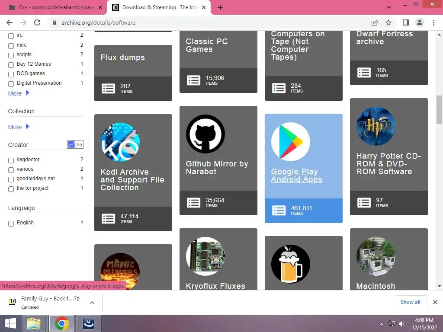Click the Kryoflux circuit board thumbnail
This screenshot has height=332, width=443.
point(205,256)
